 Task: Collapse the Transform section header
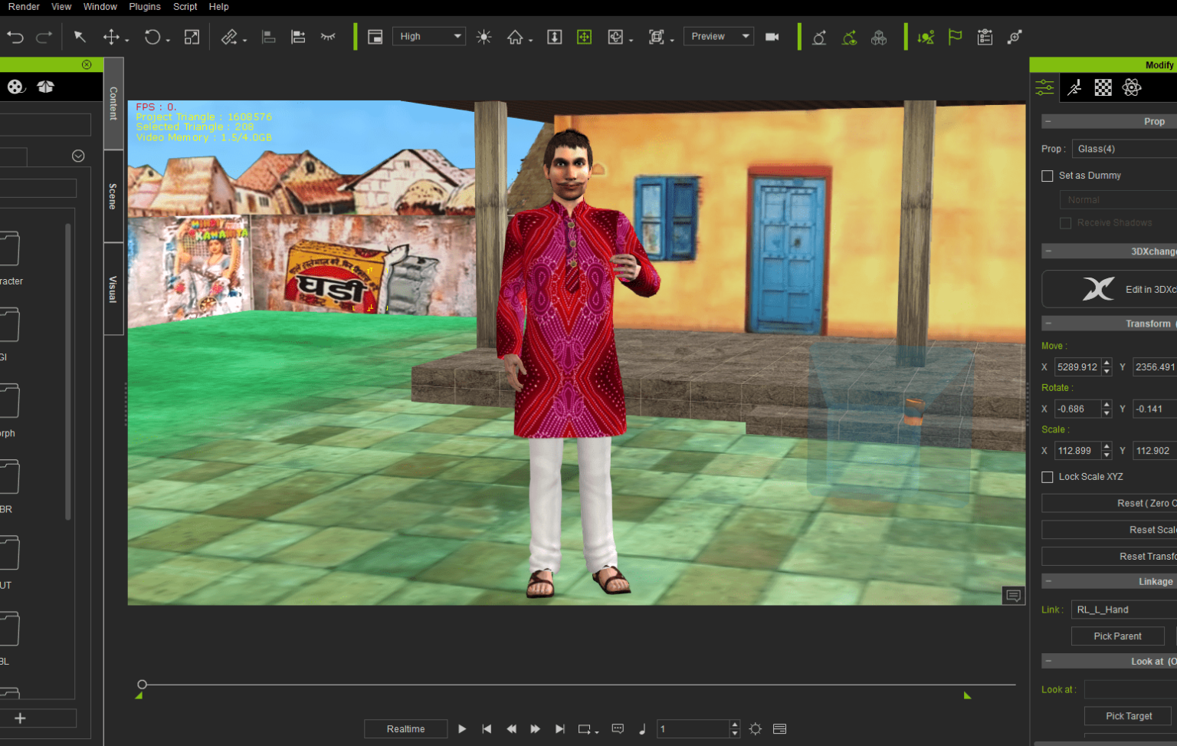(x=1048, y=323)
